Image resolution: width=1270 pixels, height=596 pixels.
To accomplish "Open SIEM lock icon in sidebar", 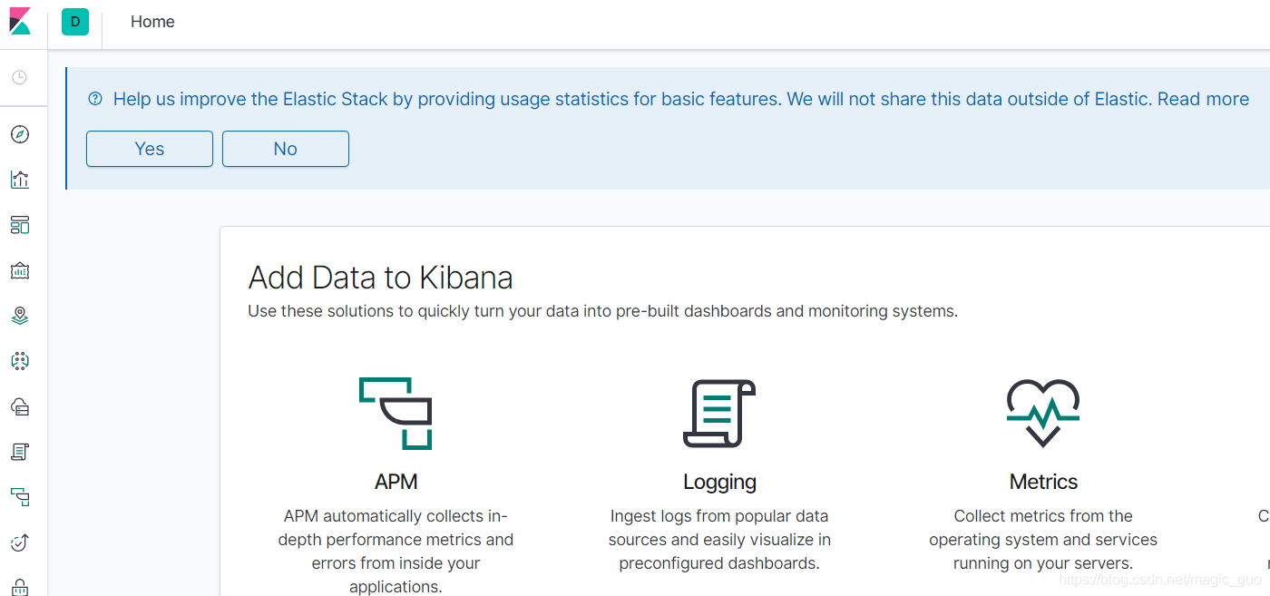I will point(20,587).
